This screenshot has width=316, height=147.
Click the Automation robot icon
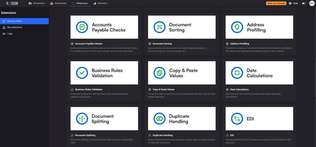[52, 3]
